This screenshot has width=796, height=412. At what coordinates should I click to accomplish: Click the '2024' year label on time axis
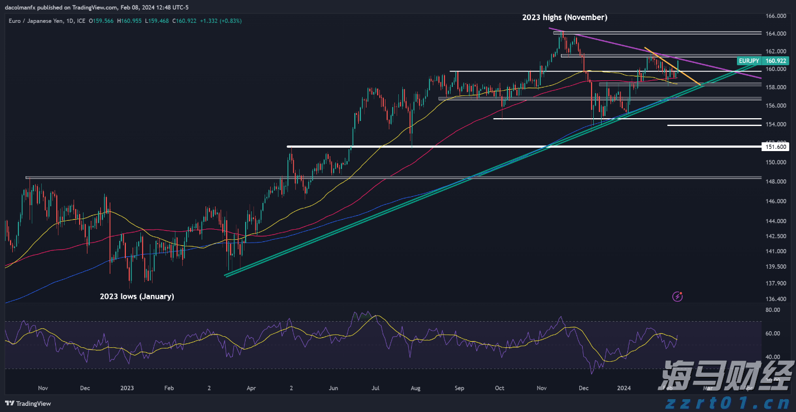click(624, 388)
